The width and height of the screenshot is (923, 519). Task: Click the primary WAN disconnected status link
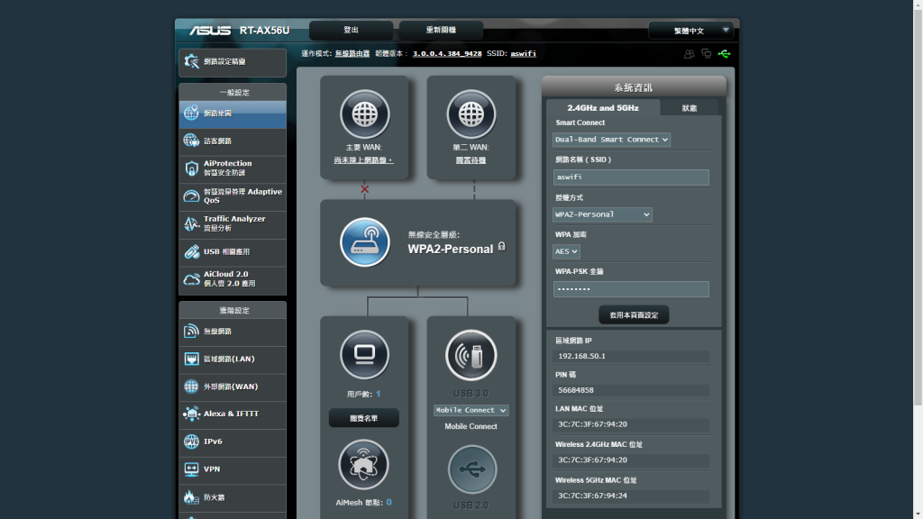pos(364,160)
